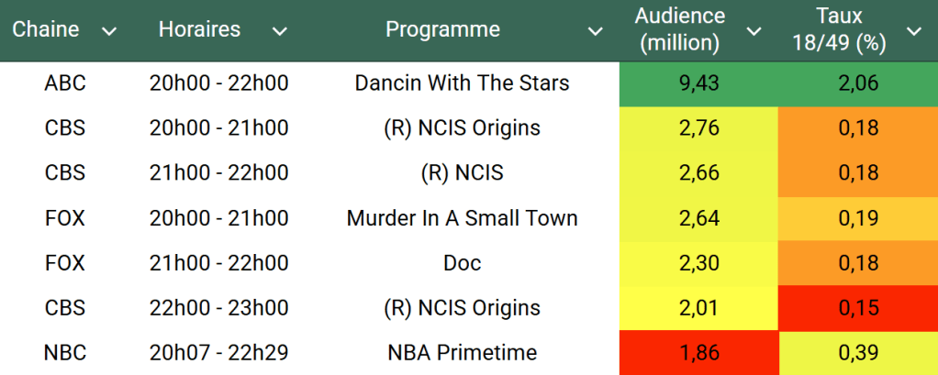Select the red 1,86 audience cell
Viewport: 938px width, 375px height.
click(x=698, y=352)
